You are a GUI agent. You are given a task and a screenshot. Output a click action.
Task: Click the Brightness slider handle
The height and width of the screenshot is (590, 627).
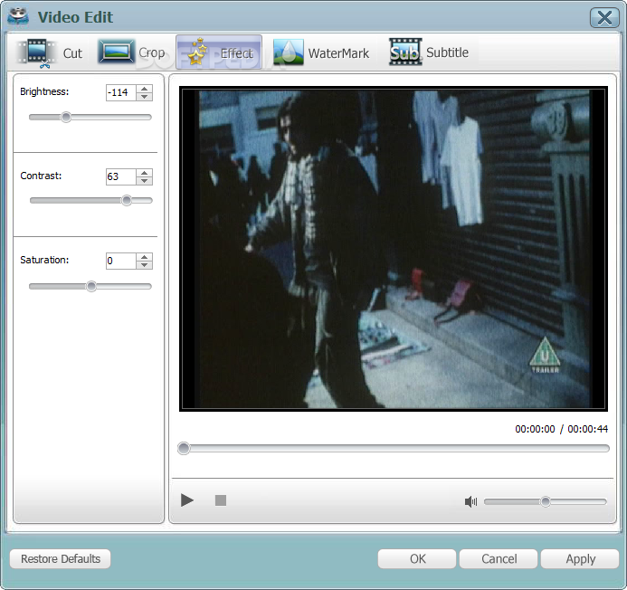click(66, 118)
